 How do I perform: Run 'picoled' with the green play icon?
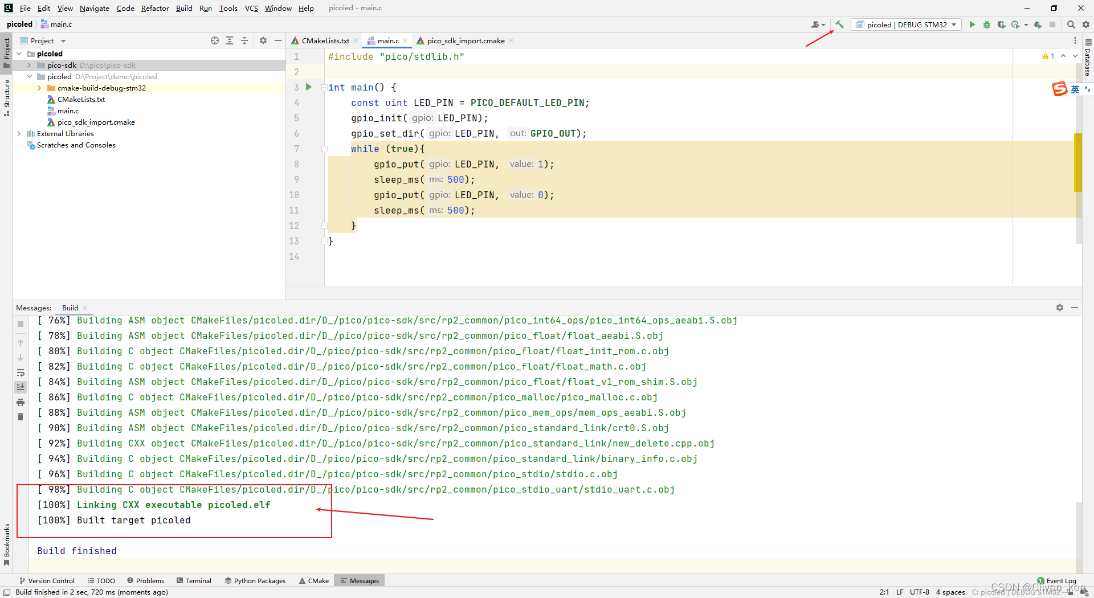[x=972, y=24]
